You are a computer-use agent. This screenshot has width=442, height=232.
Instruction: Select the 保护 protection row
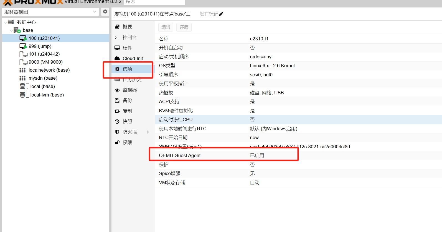click(299, 165)
